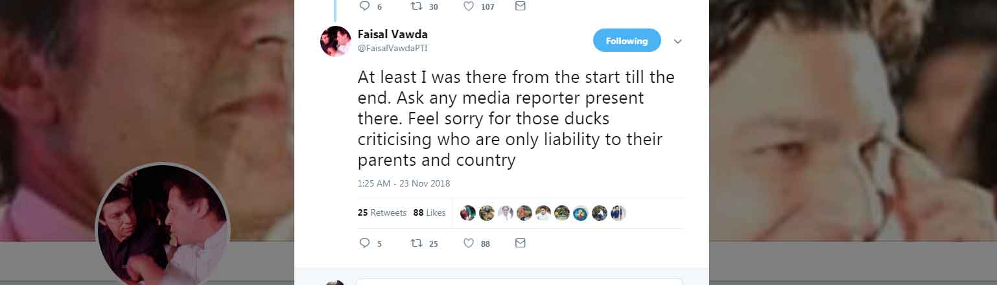Click the reply icon showing 5 replies

[364, 244]
